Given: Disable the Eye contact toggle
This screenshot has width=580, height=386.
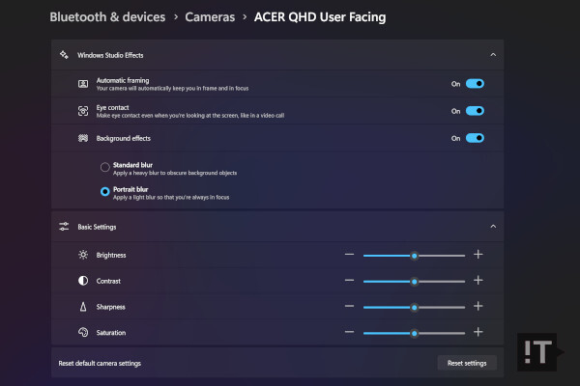Looking at the screenshot, I should (474, 111).
